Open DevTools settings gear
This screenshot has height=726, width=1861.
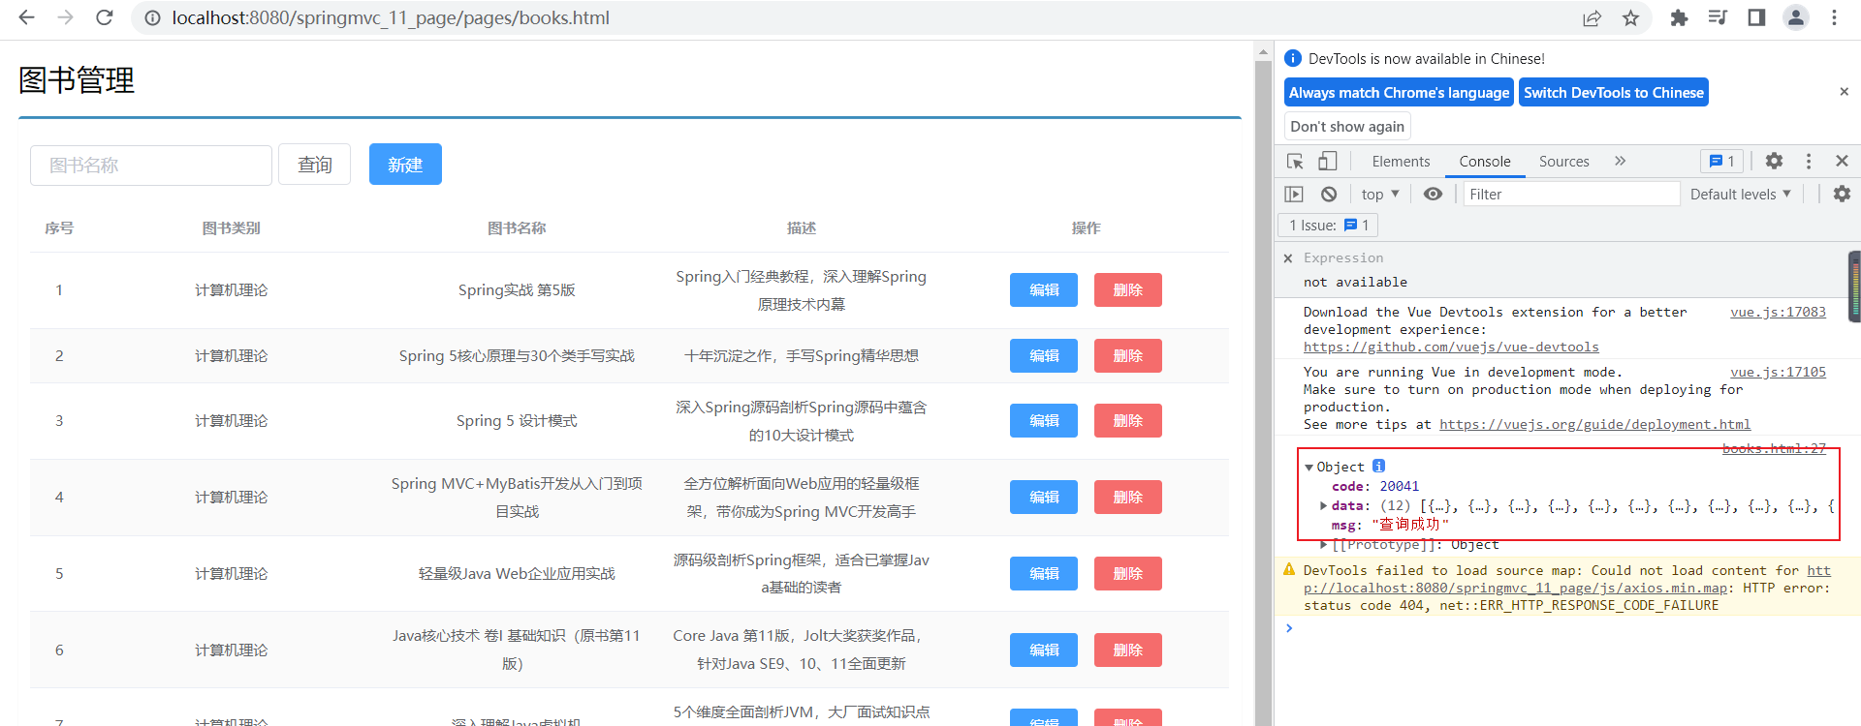pyautogui.click(x=1774, y=162)
